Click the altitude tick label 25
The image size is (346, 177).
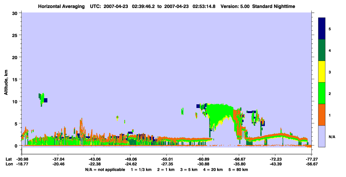click(15, 35)
